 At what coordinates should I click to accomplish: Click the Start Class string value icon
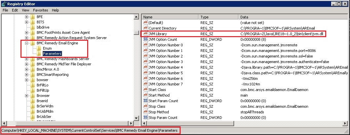point(146,89)
